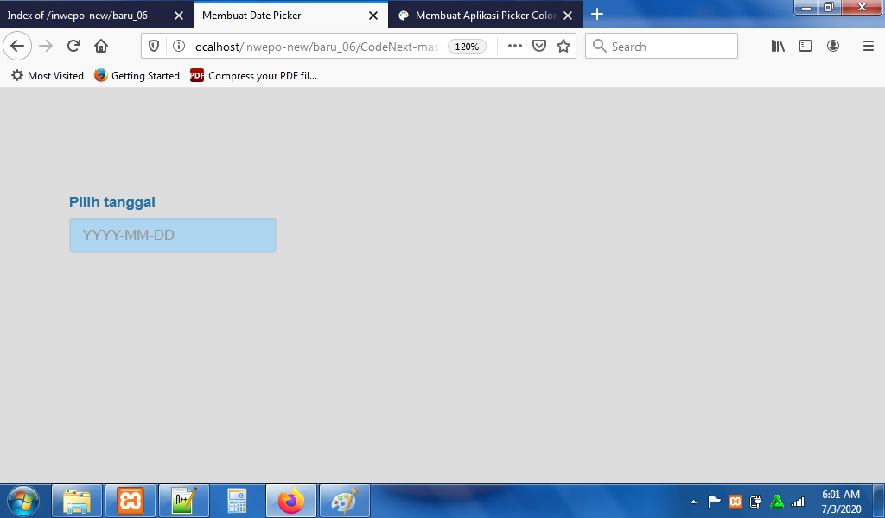The width and height of the screenshot is (885, 518).
Task: Open page actions three-dot menu
Action: 515,47
